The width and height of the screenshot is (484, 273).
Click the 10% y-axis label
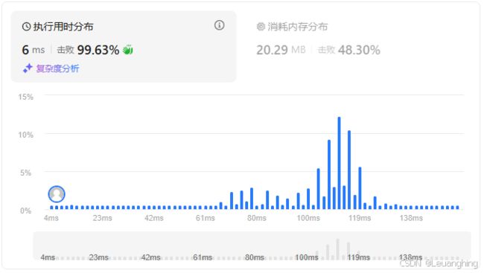click(25, 135)
